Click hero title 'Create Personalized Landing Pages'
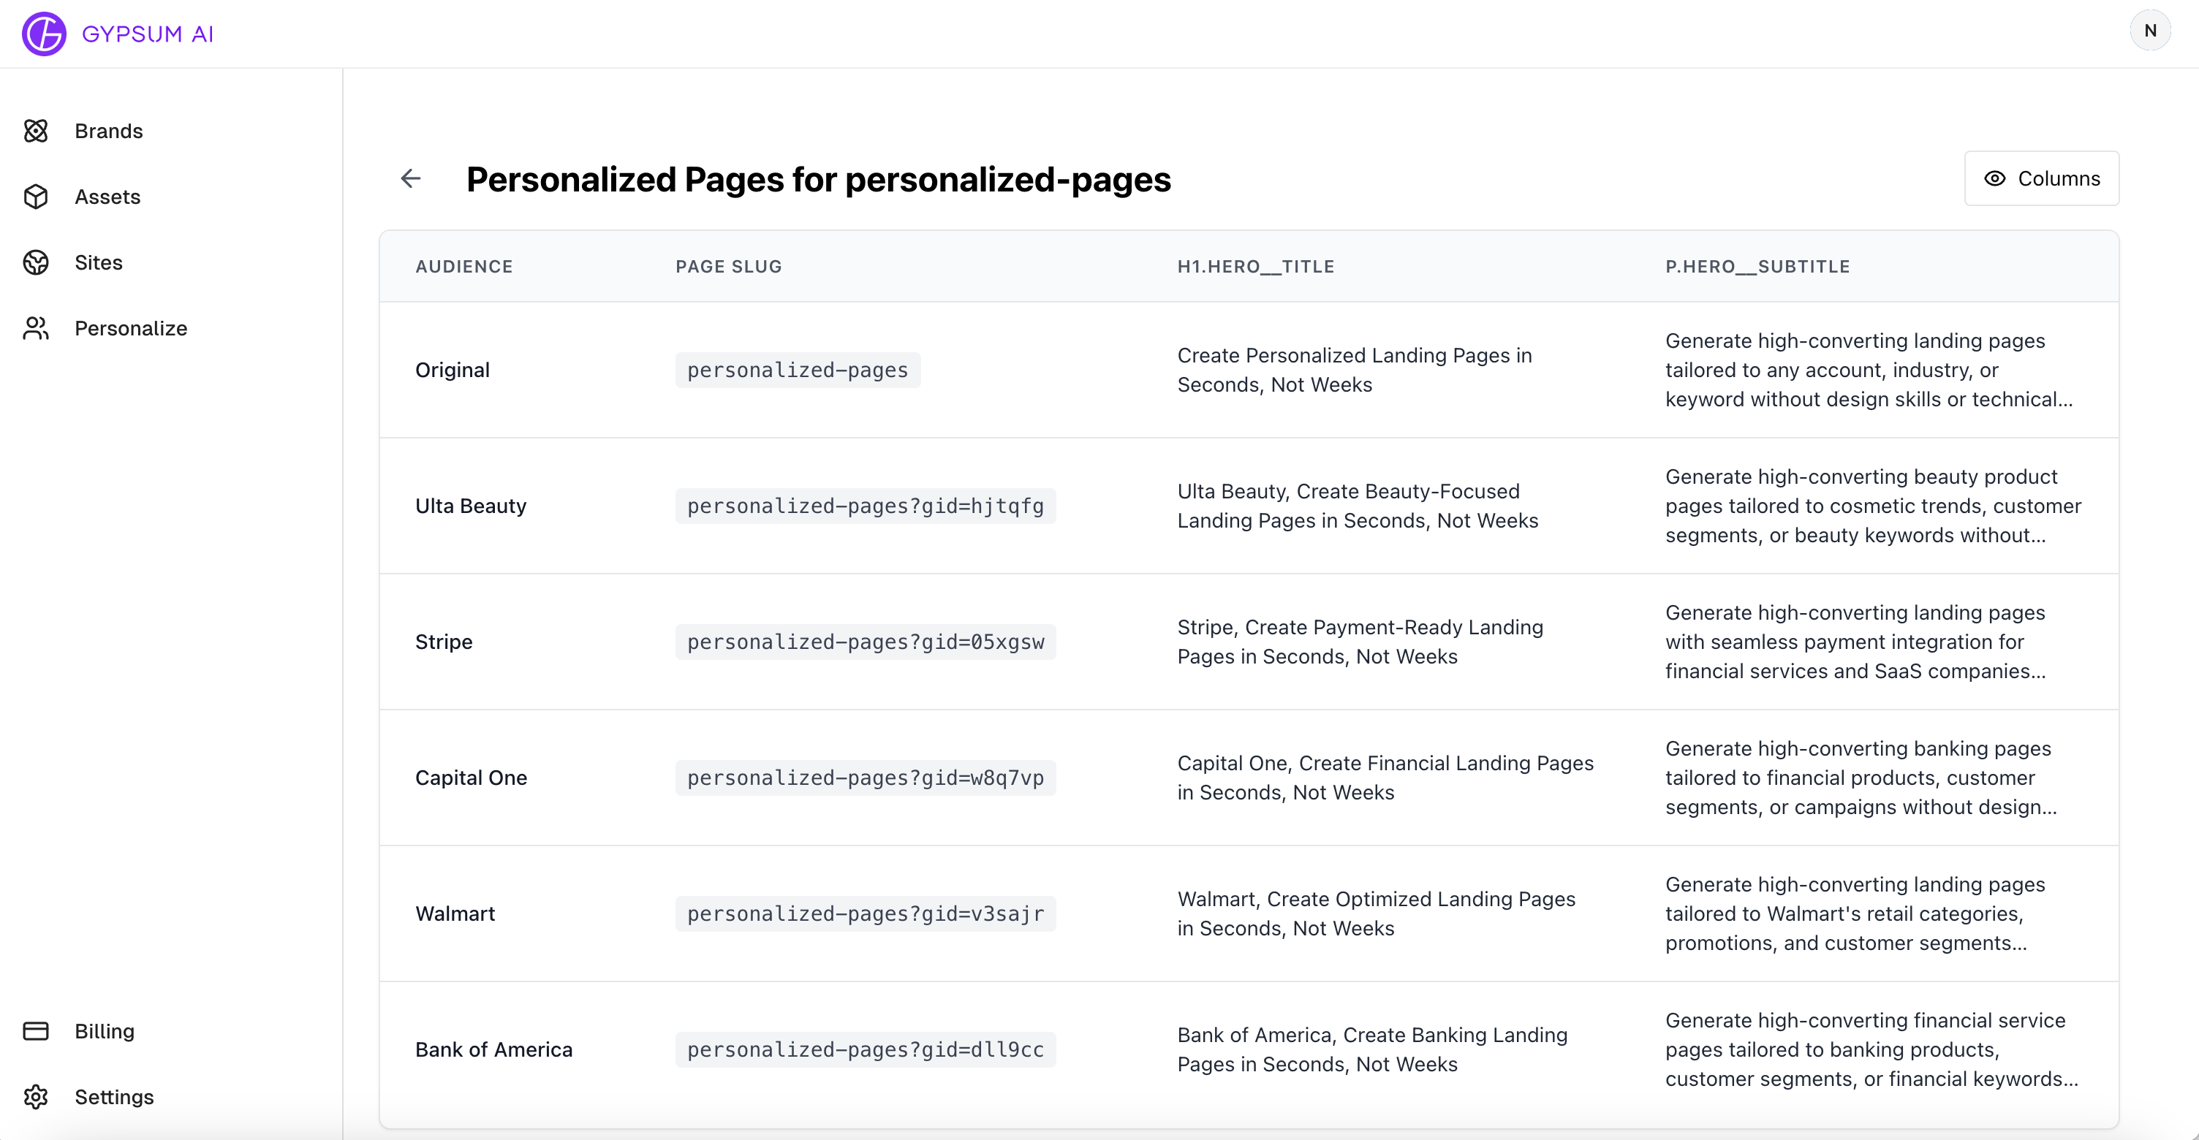The image size is (2199, 1140). pos(1355,370)
